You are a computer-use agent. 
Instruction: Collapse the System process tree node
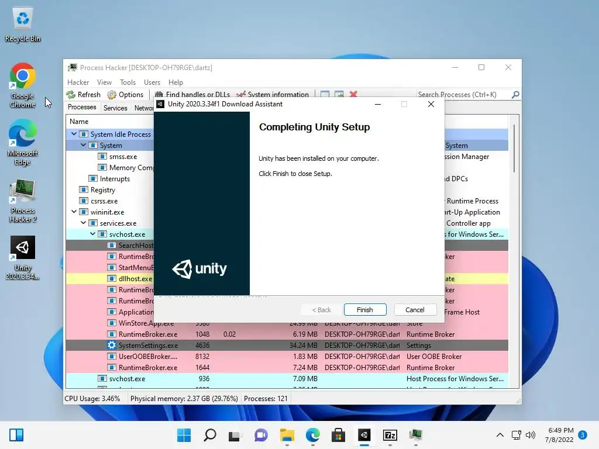tap(83, 145)
